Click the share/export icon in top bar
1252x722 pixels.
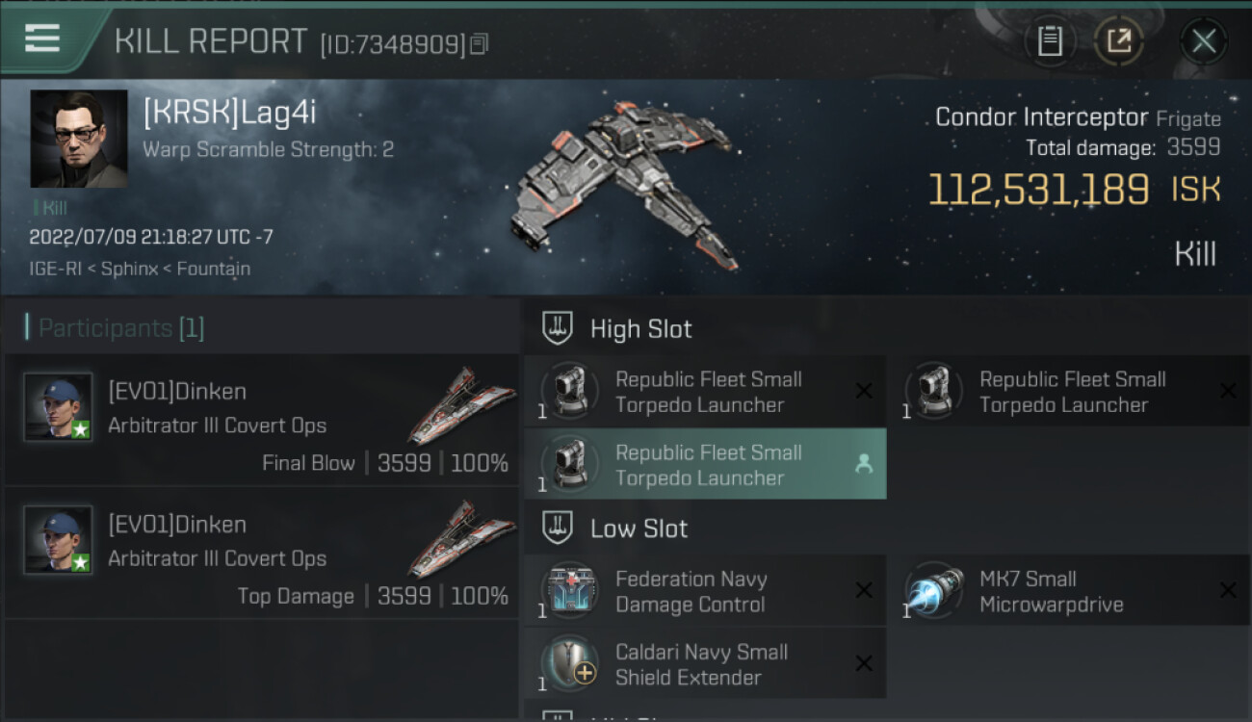point(1118,40)
